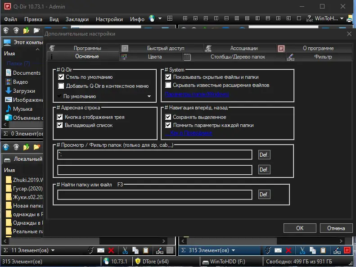This screenshot has width=356, height=267.
Task: Click the printer icon at top right
Action: click(x=350, y=18)
